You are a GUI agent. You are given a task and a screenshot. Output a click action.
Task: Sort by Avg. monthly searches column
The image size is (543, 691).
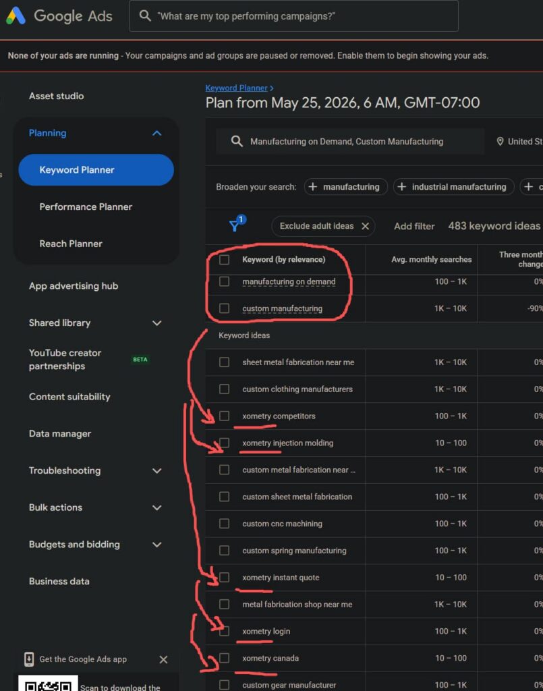432,260
